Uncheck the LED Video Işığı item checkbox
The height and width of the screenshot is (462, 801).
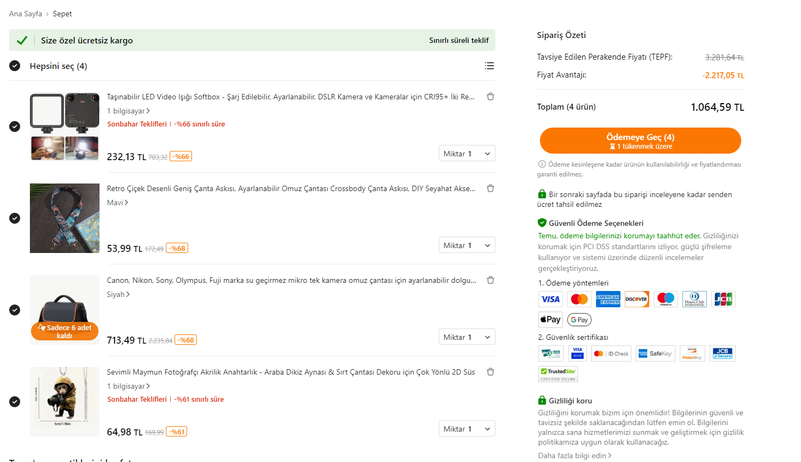15,126
